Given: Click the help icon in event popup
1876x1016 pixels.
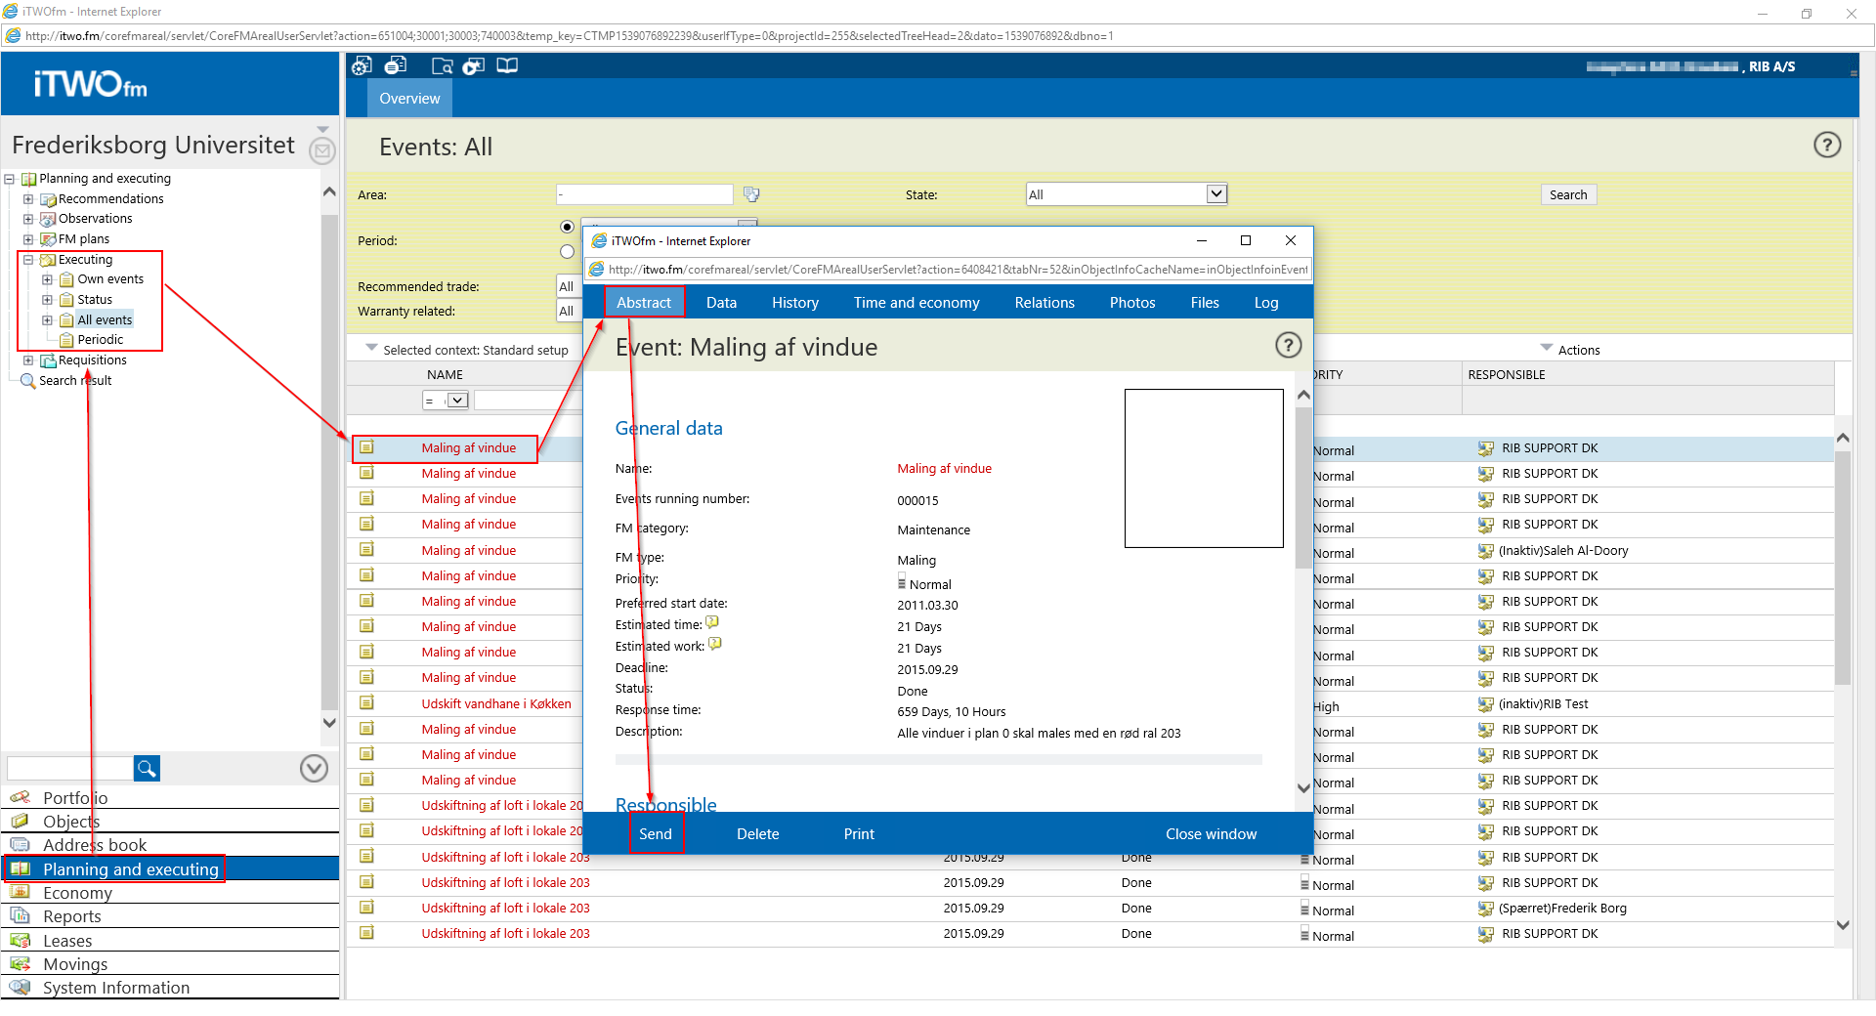Looking at the screenshot, I should pyautogui.click(x=1288, y=345).
